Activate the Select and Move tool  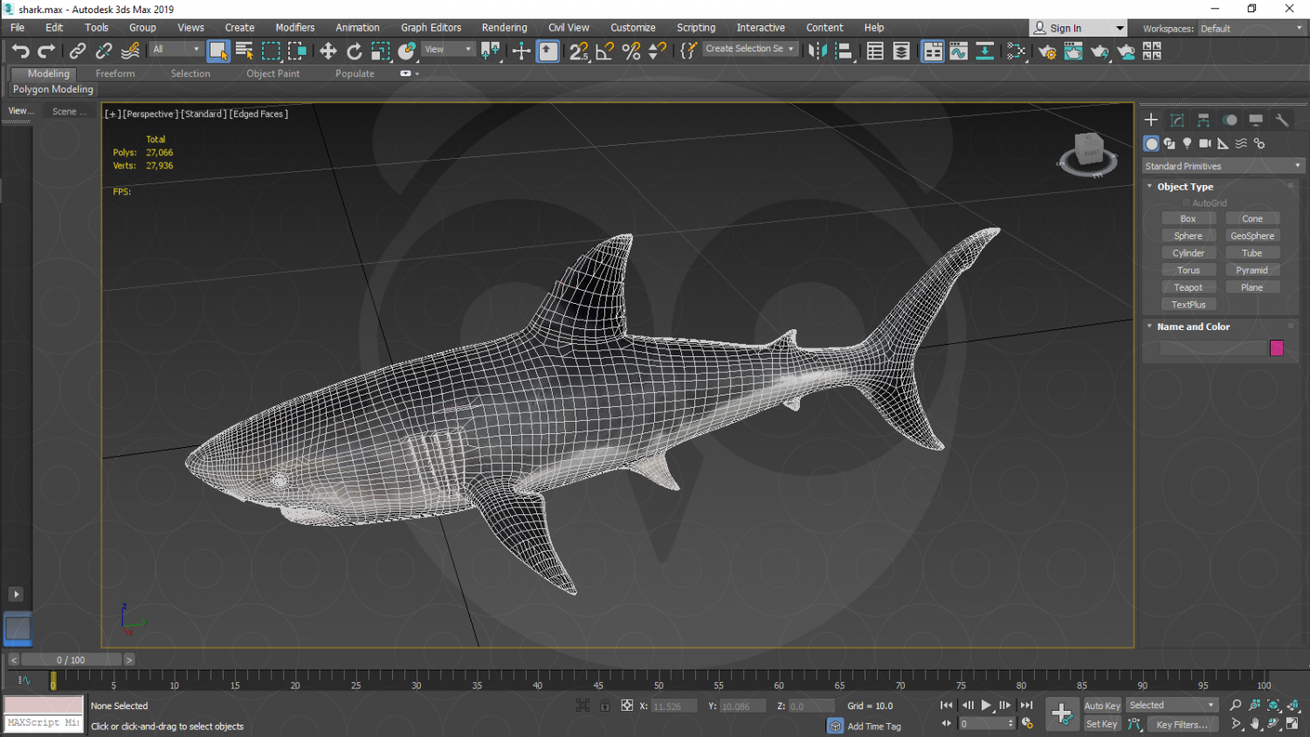[327, 50]
